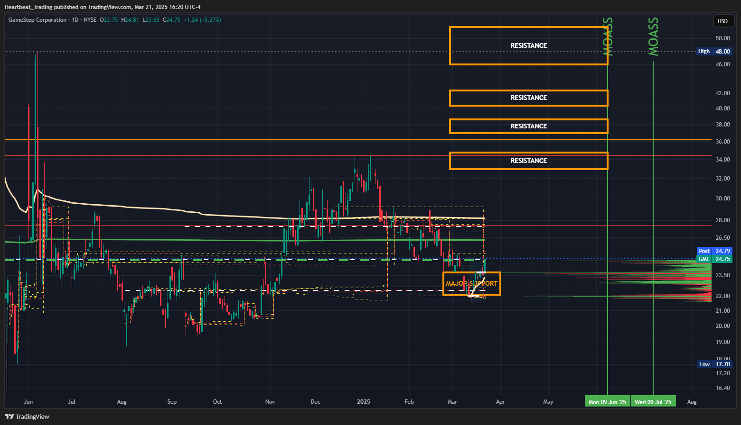Select the RESISTANCE label near the 48.00 high
The width and height of the screenshot is (741, 425).
pyautogui.click(x=529, y=45)
